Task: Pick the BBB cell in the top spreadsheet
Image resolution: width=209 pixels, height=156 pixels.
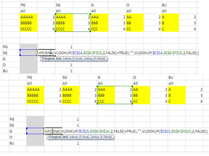Action: (99, 23)
